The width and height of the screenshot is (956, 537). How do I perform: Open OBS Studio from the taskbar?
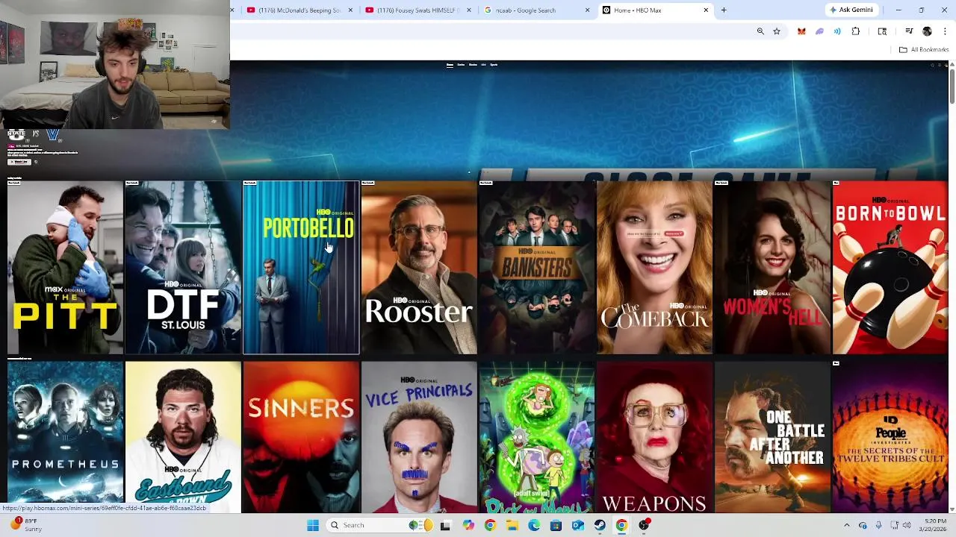pos(644,525)
